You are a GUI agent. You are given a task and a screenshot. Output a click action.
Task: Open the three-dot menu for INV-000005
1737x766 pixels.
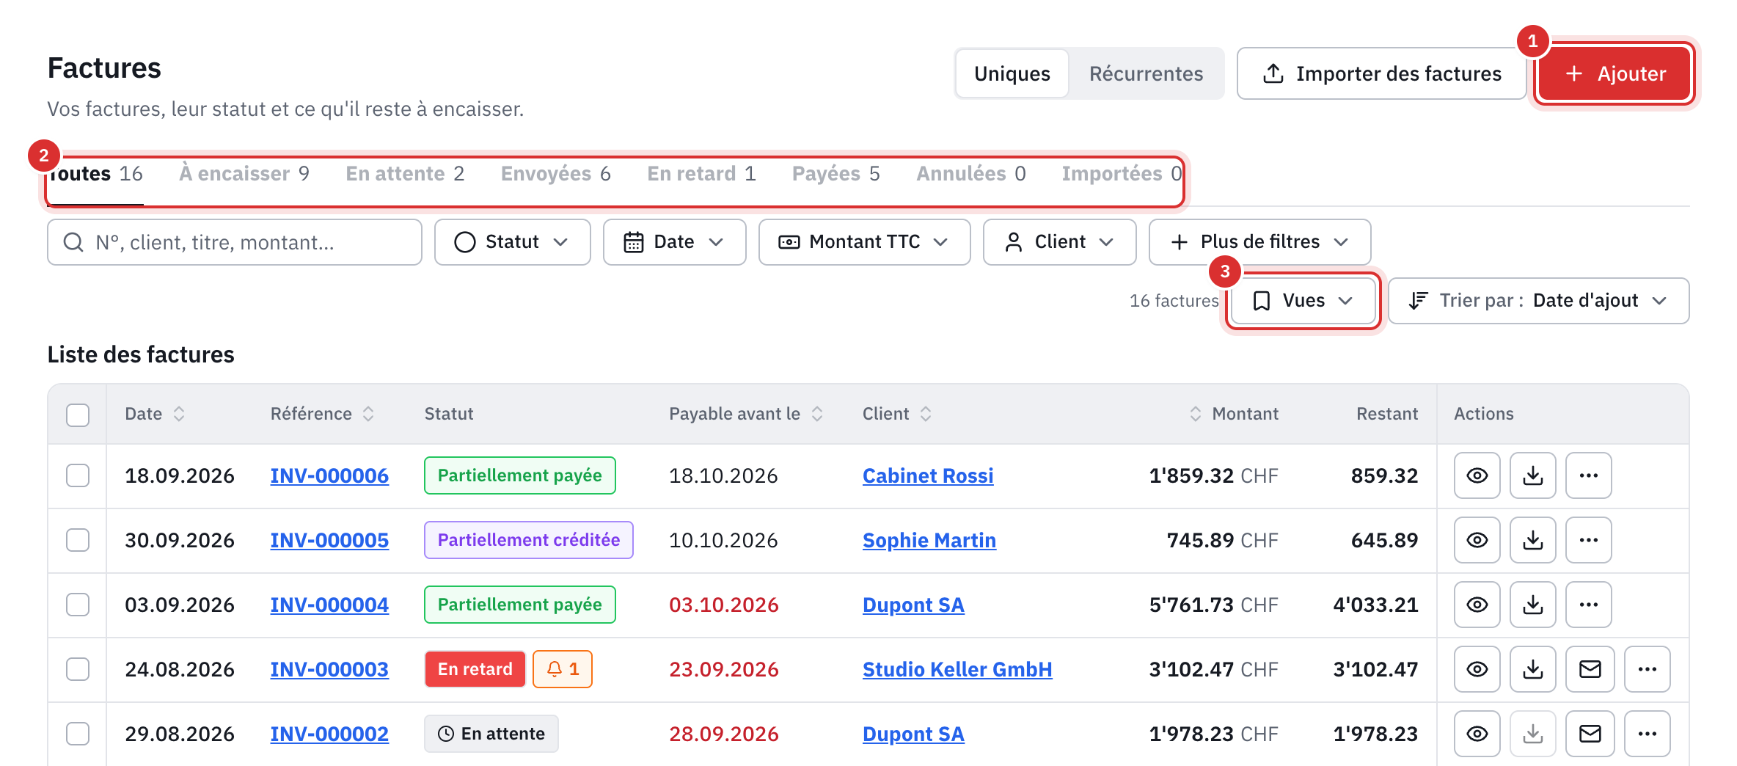(1588, 540)
